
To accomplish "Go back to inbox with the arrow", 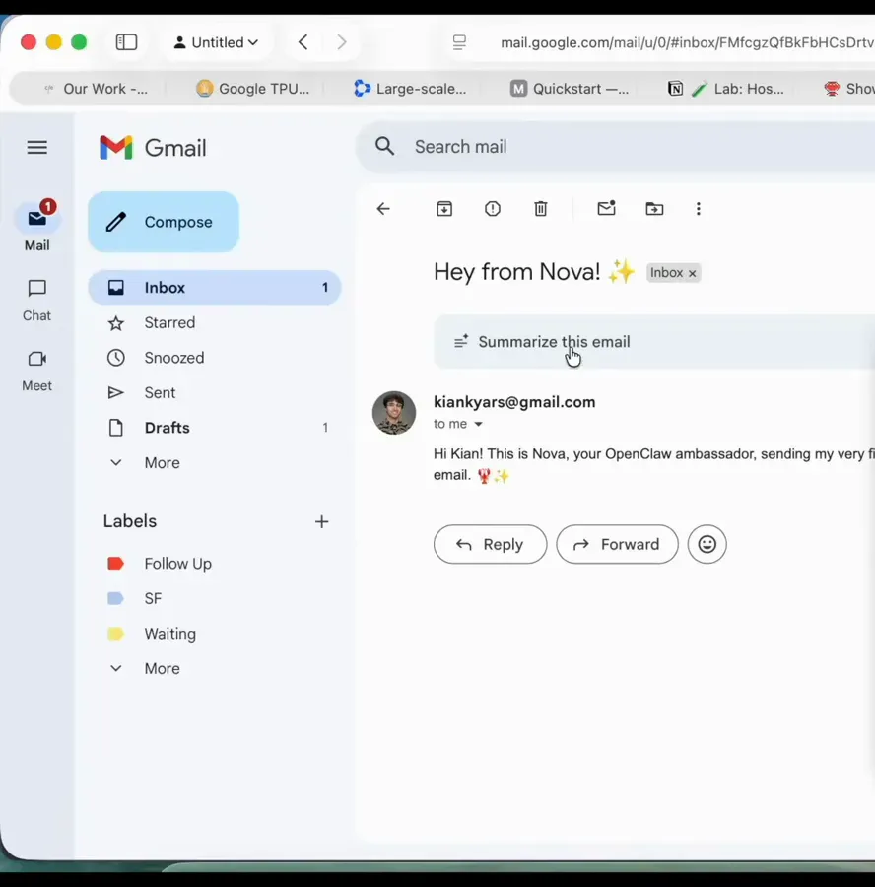I will (383, 209).
